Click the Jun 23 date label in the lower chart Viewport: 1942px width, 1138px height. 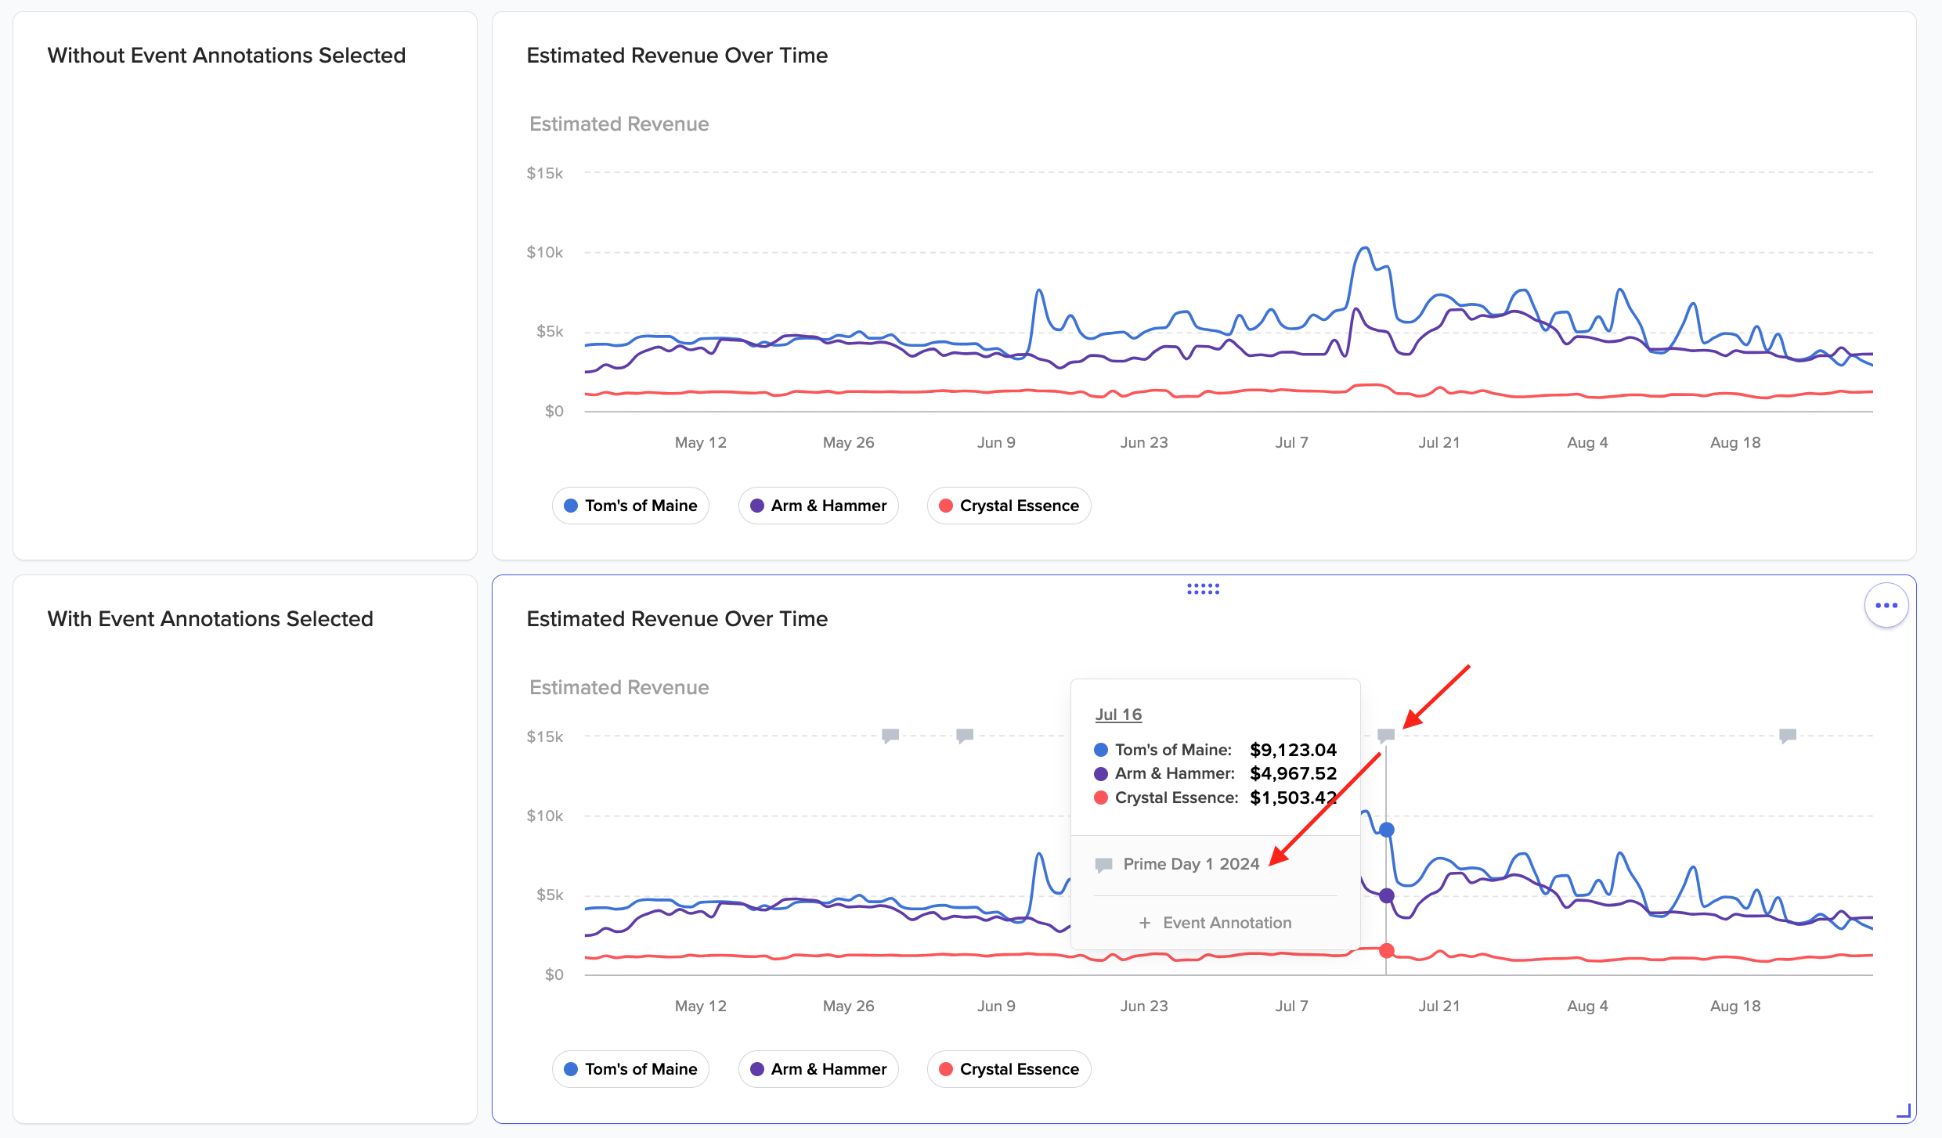click(x=1144, y=1006)
